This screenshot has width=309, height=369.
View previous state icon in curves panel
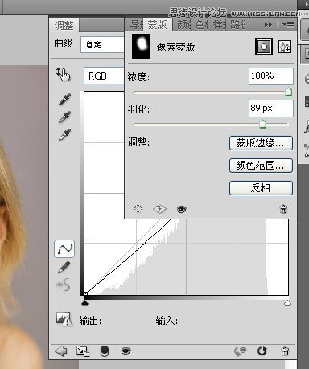240,351
